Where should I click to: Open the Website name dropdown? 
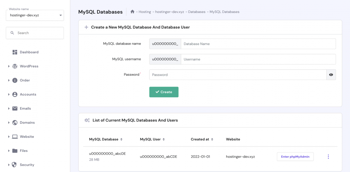[35, 15]
